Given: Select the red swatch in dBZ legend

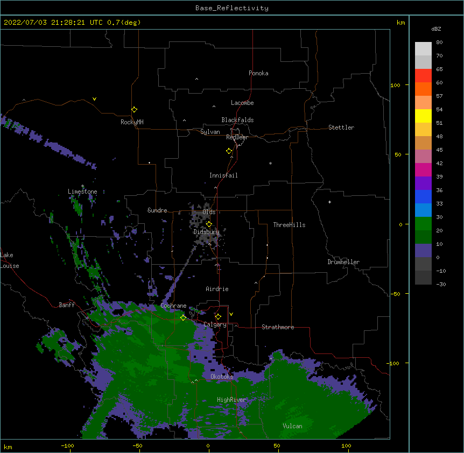Looking at the screenshot, I should (423, 75).
